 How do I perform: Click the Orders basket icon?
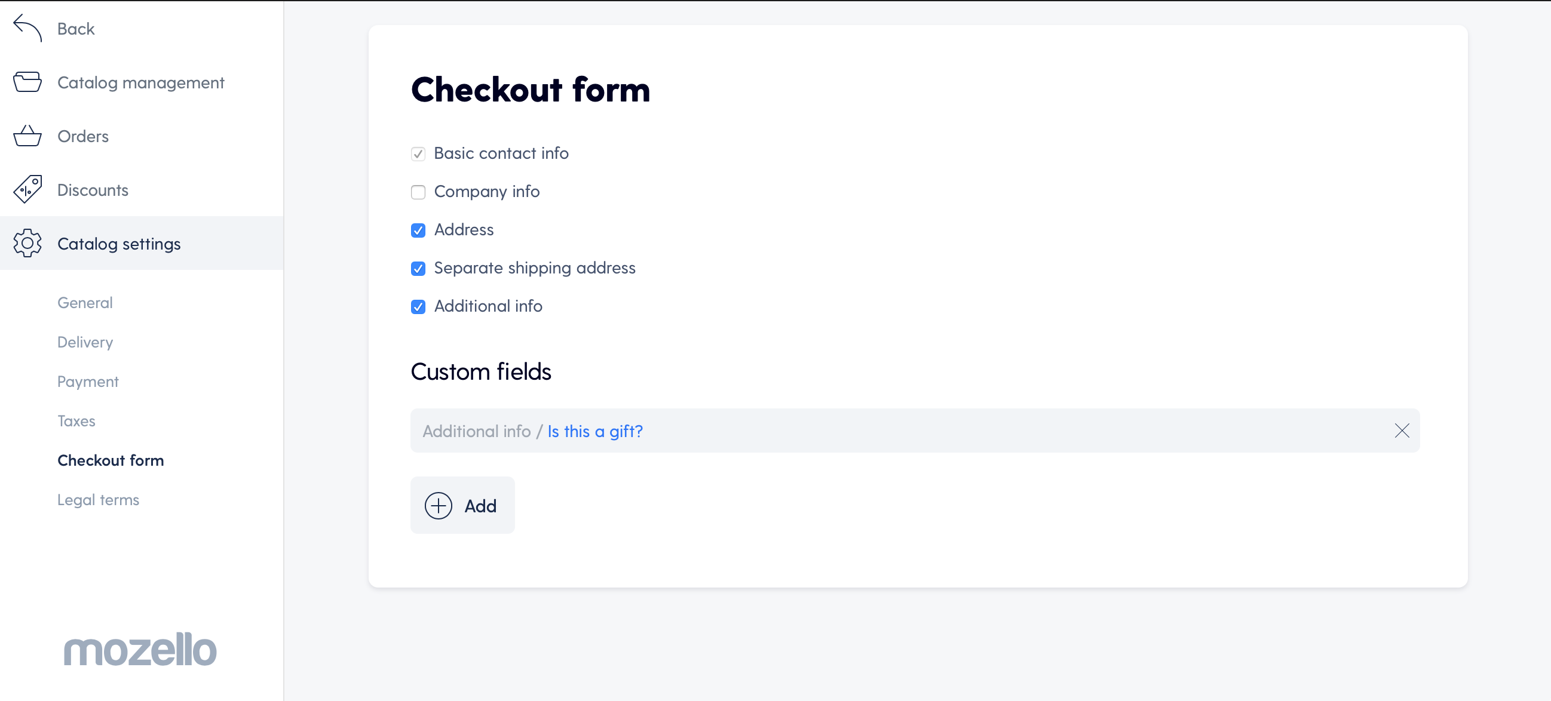27,136
